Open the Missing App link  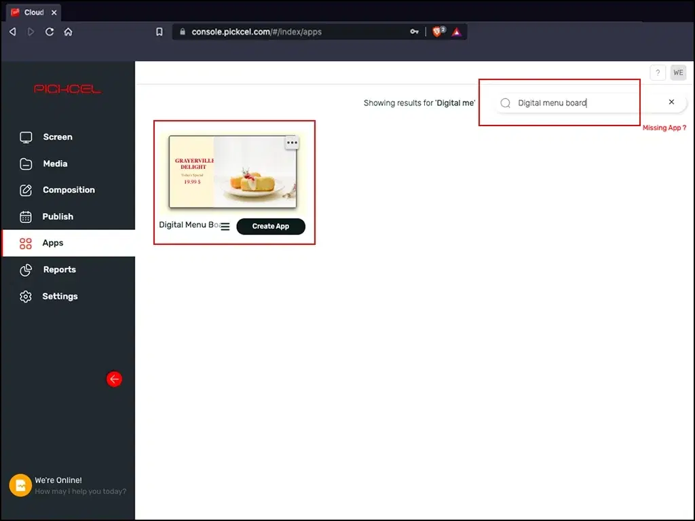coord(664,128)
